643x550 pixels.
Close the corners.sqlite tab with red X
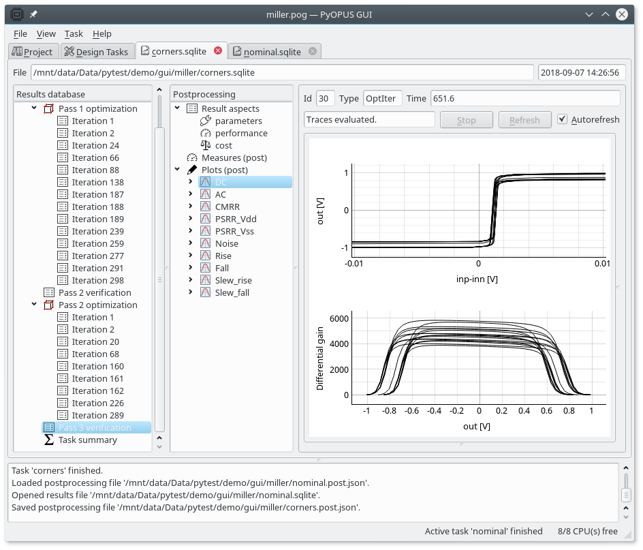[x=218, y=51]
